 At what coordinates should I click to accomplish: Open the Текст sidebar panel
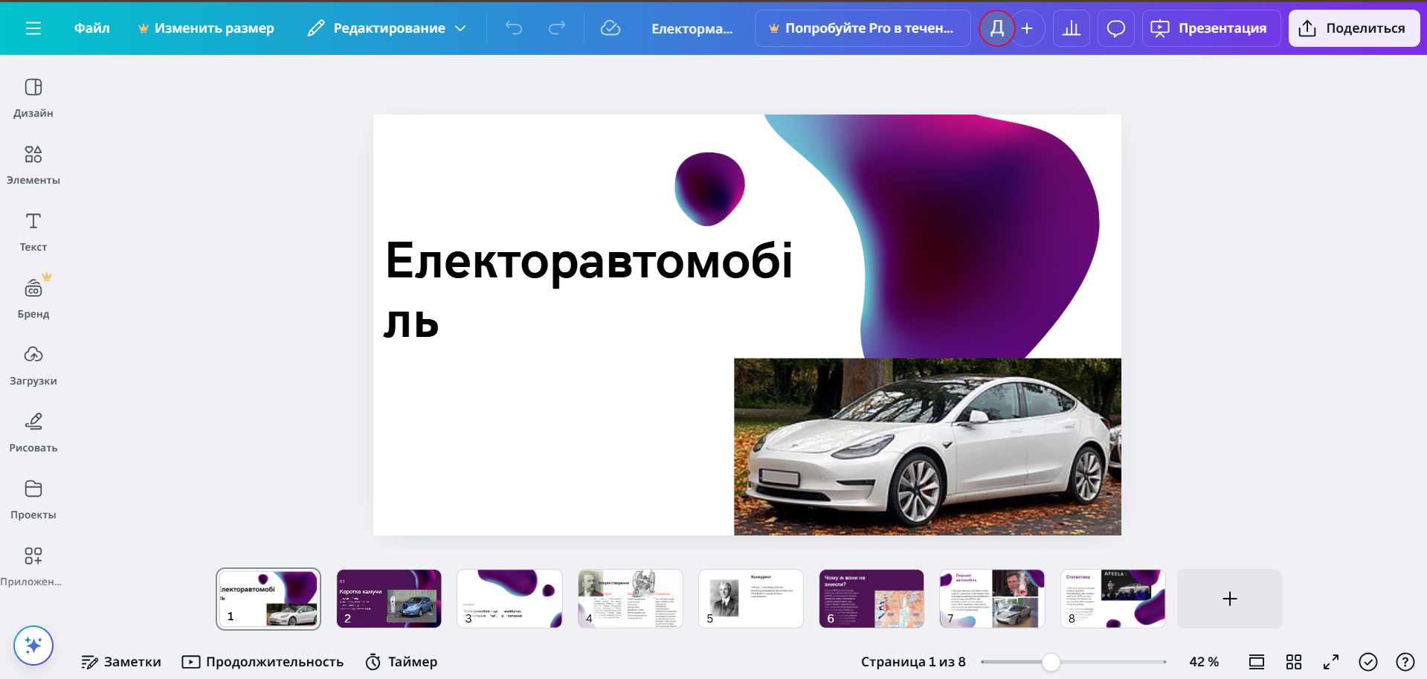coord(33,231)
